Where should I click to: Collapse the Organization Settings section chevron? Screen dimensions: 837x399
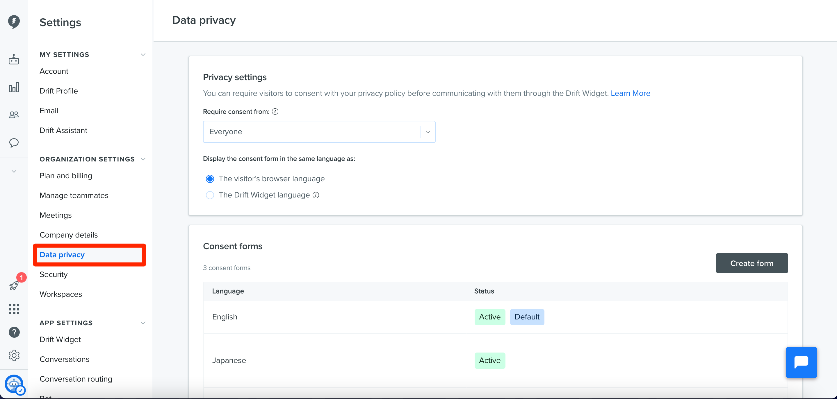143,159
